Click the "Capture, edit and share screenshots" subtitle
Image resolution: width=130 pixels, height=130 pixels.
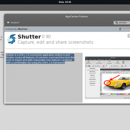56,42
